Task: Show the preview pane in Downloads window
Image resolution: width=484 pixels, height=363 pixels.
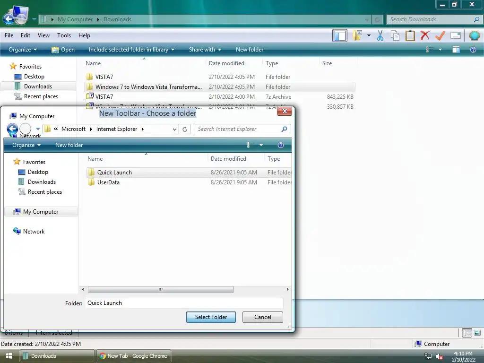Action: tap(456, 50)
